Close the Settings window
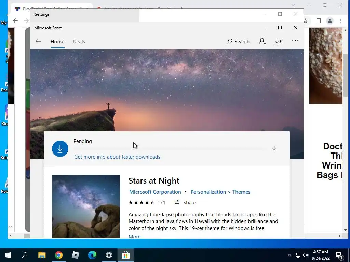Screen dimensions: 350x262 click(x=296, y=14)
